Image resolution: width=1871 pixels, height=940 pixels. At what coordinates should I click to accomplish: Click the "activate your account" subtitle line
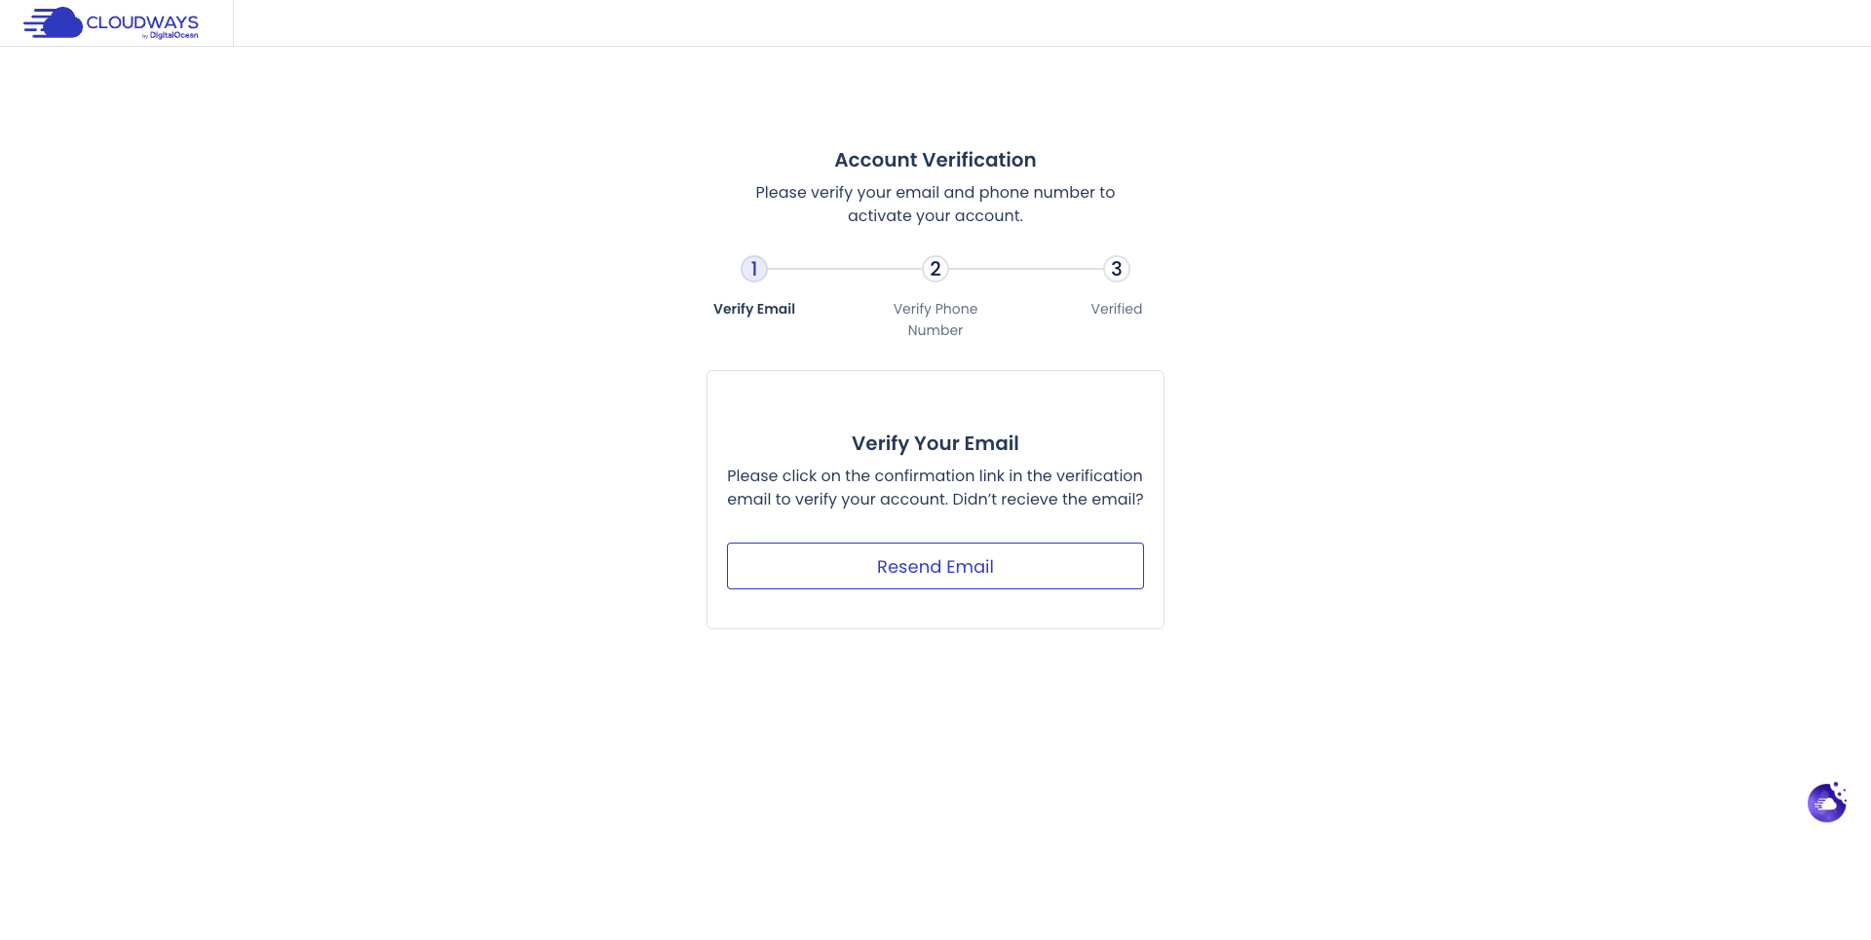(x=935, y=216)
